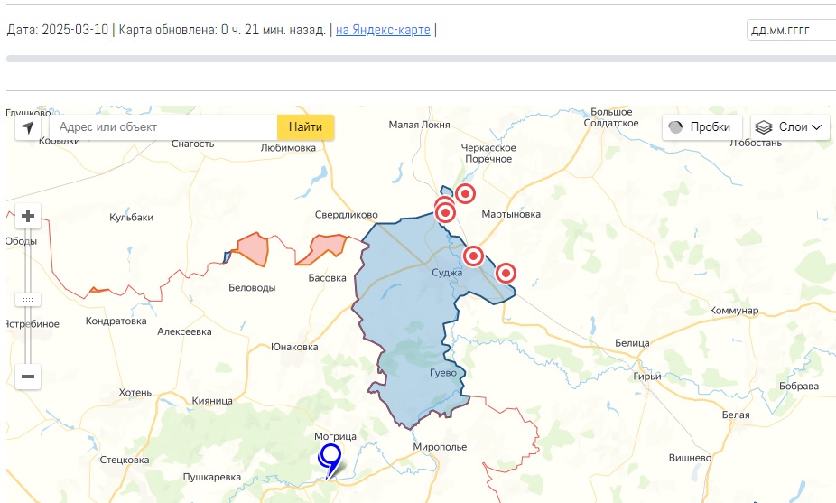Click the red polygon above Беловоды
Viewport: 836px width, 503px height.
[253, 248]
